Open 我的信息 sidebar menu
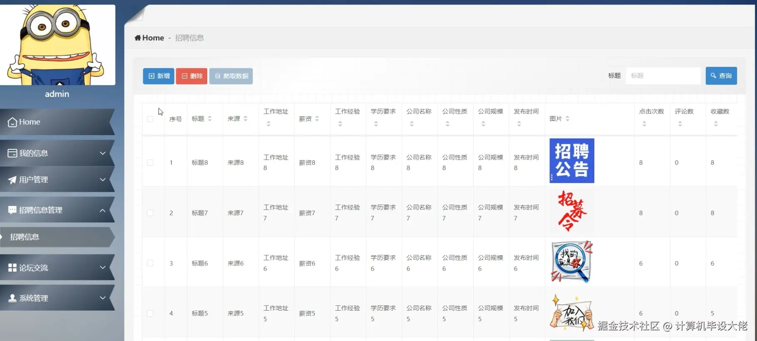This screenshot has height=341, width=757. point(57,153)
